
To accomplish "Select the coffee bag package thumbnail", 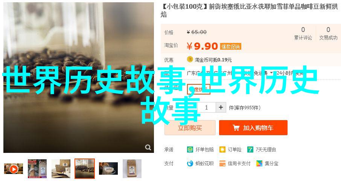I will pos(132,169).
